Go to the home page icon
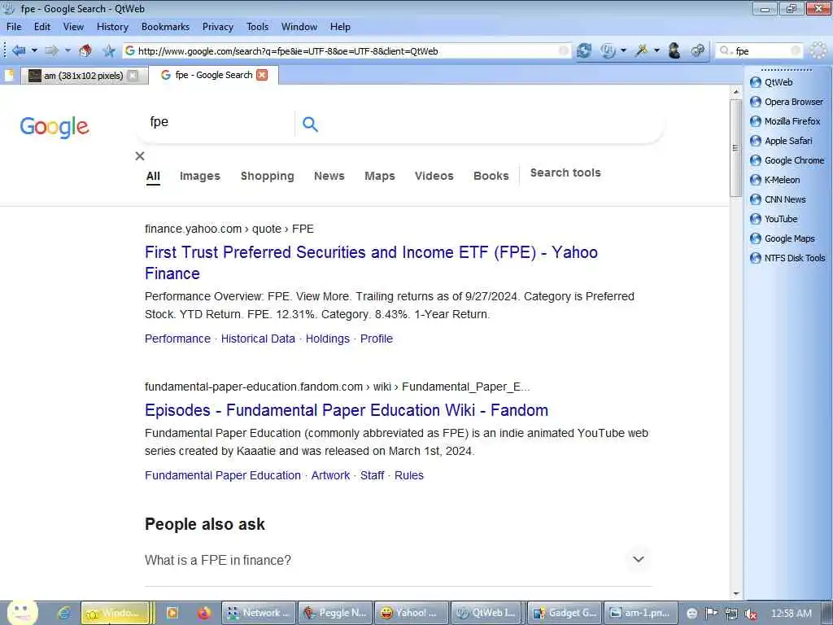The image size is (833, 625). tap(85, 50)
